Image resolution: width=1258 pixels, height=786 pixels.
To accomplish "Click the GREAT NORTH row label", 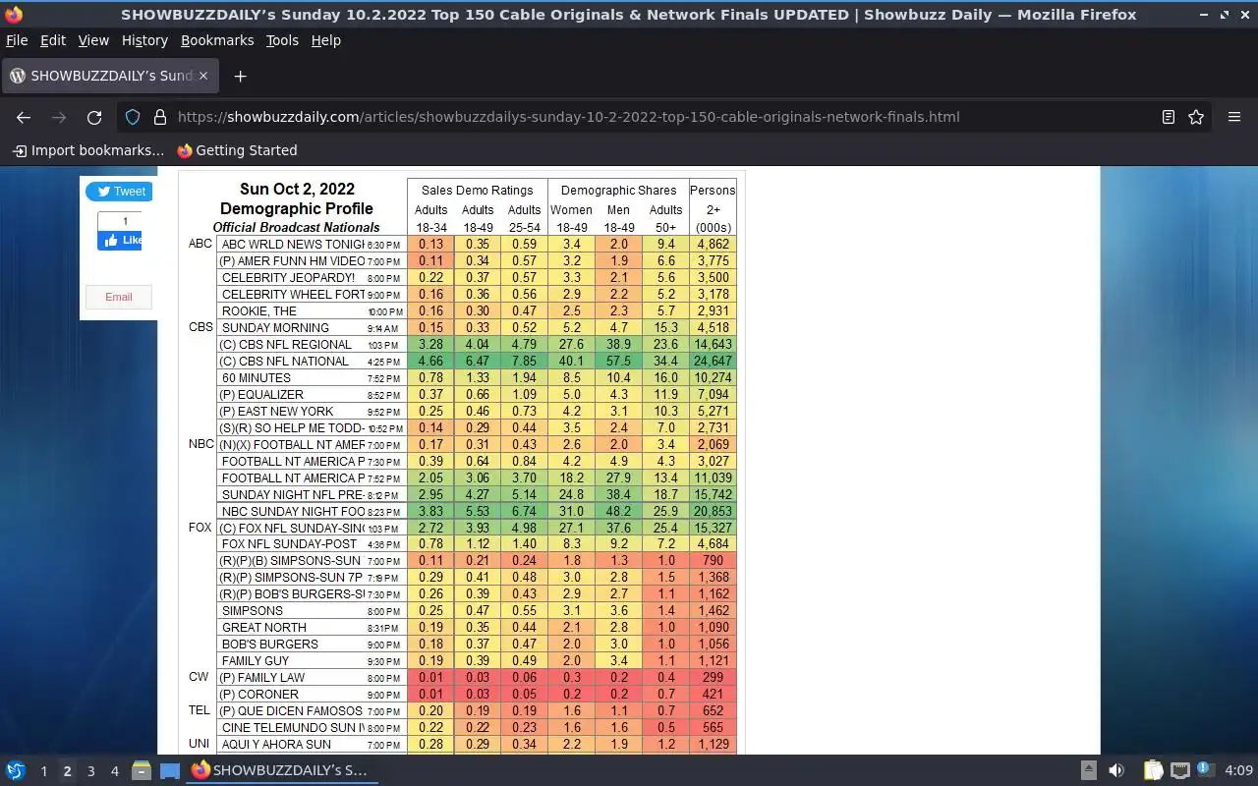I will coord(263,628).
